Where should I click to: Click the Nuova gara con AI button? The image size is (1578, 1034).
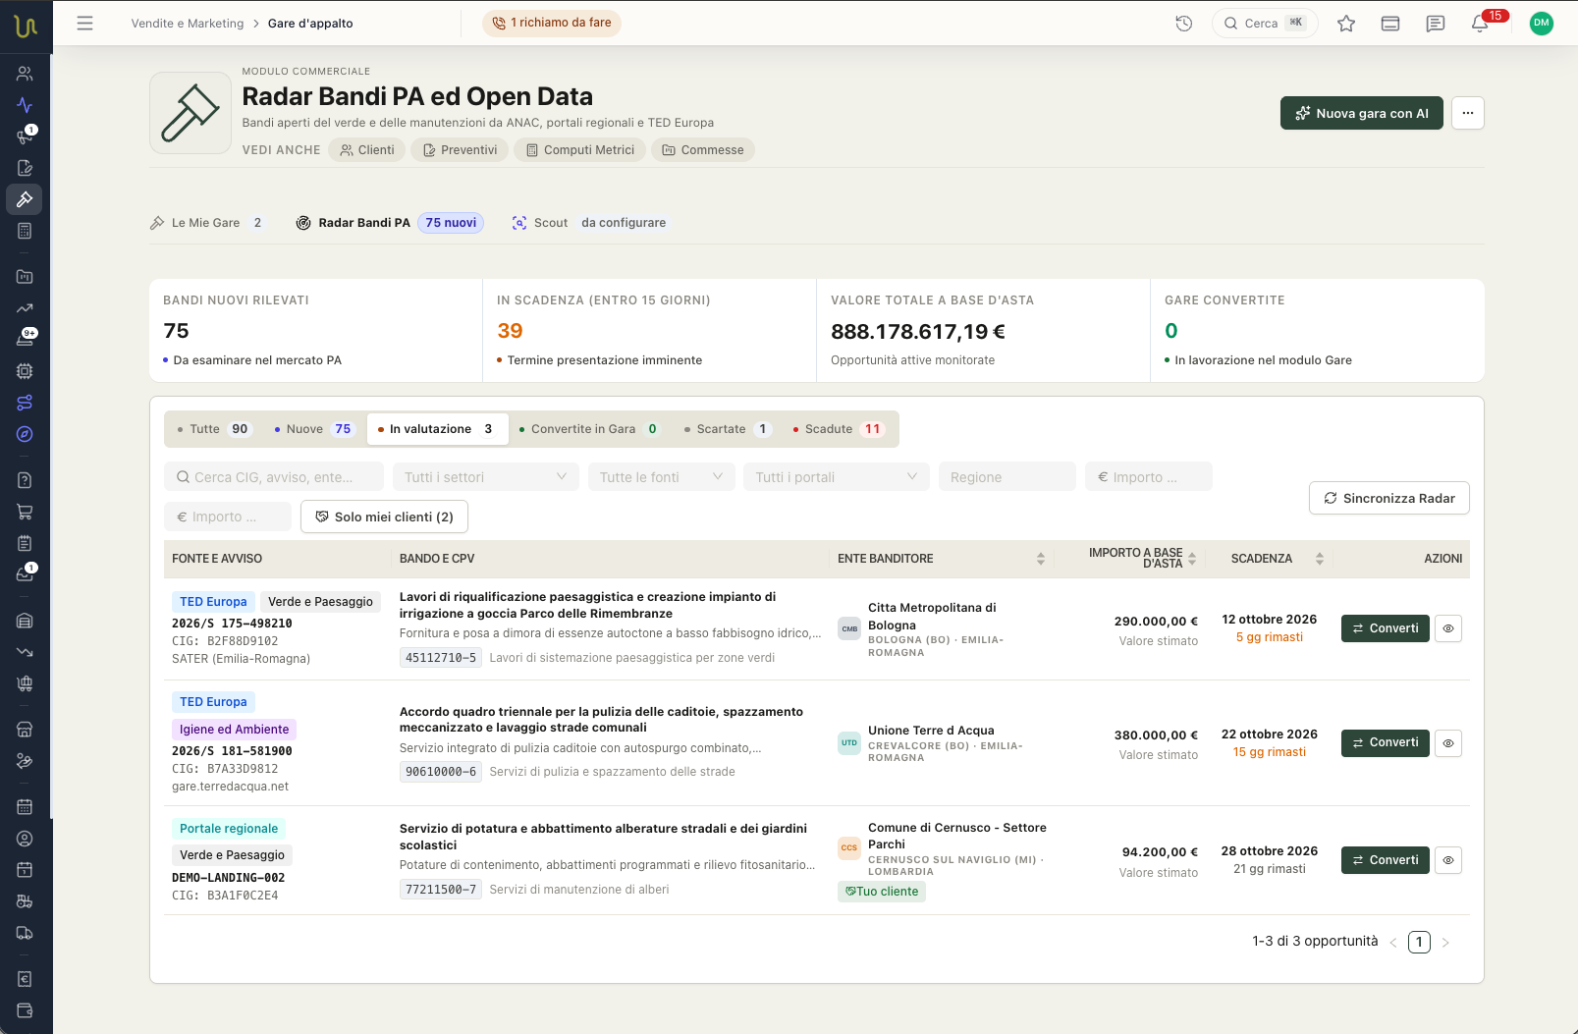[1362, 113]
